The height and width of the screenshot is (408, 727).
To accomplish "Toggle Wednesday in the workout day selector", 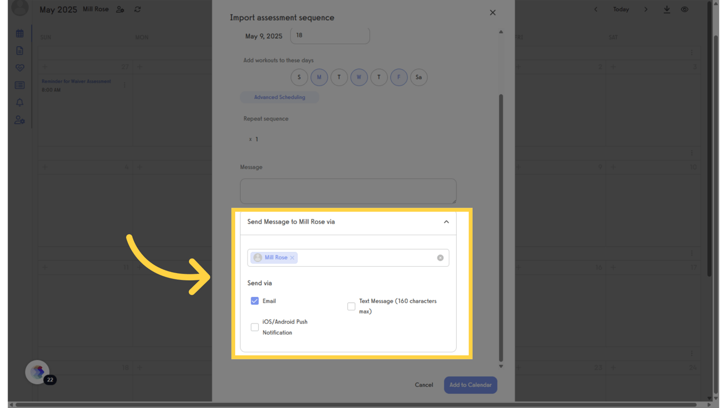I will point(359,77).
